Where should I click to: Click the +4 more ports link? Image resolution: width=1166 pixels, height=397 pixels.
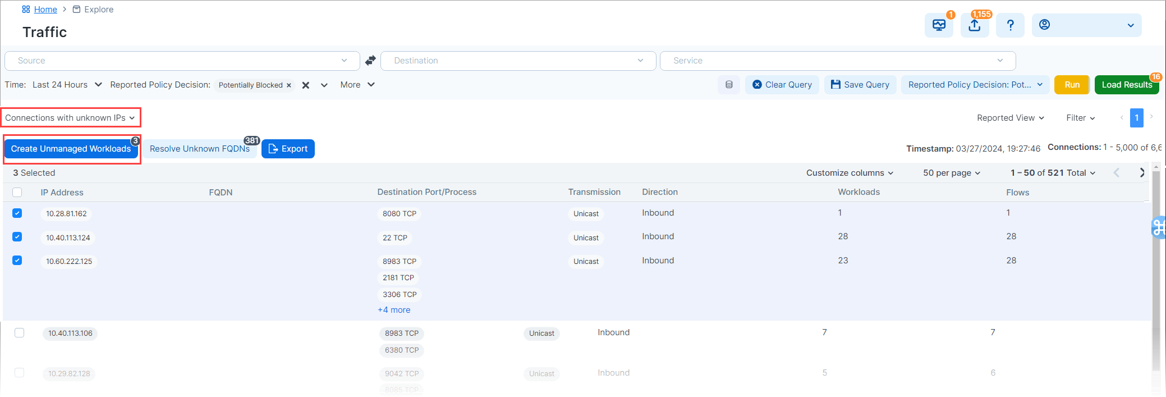click(x=394, y=310)
